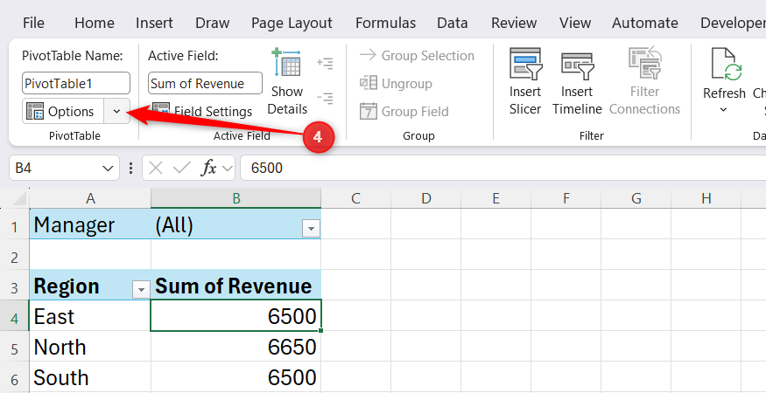The width and height of the screenshot is (766, 393).
Task: Expand the Refresh dropdown arrow
Action: pos(723,110)
